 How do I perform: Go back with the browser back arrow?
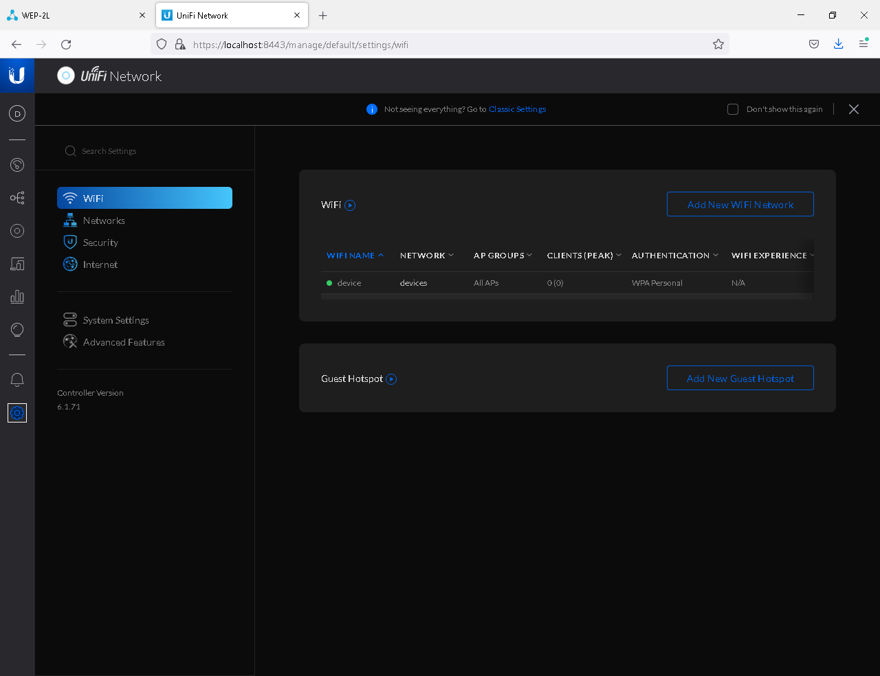[x=16, y=45]
